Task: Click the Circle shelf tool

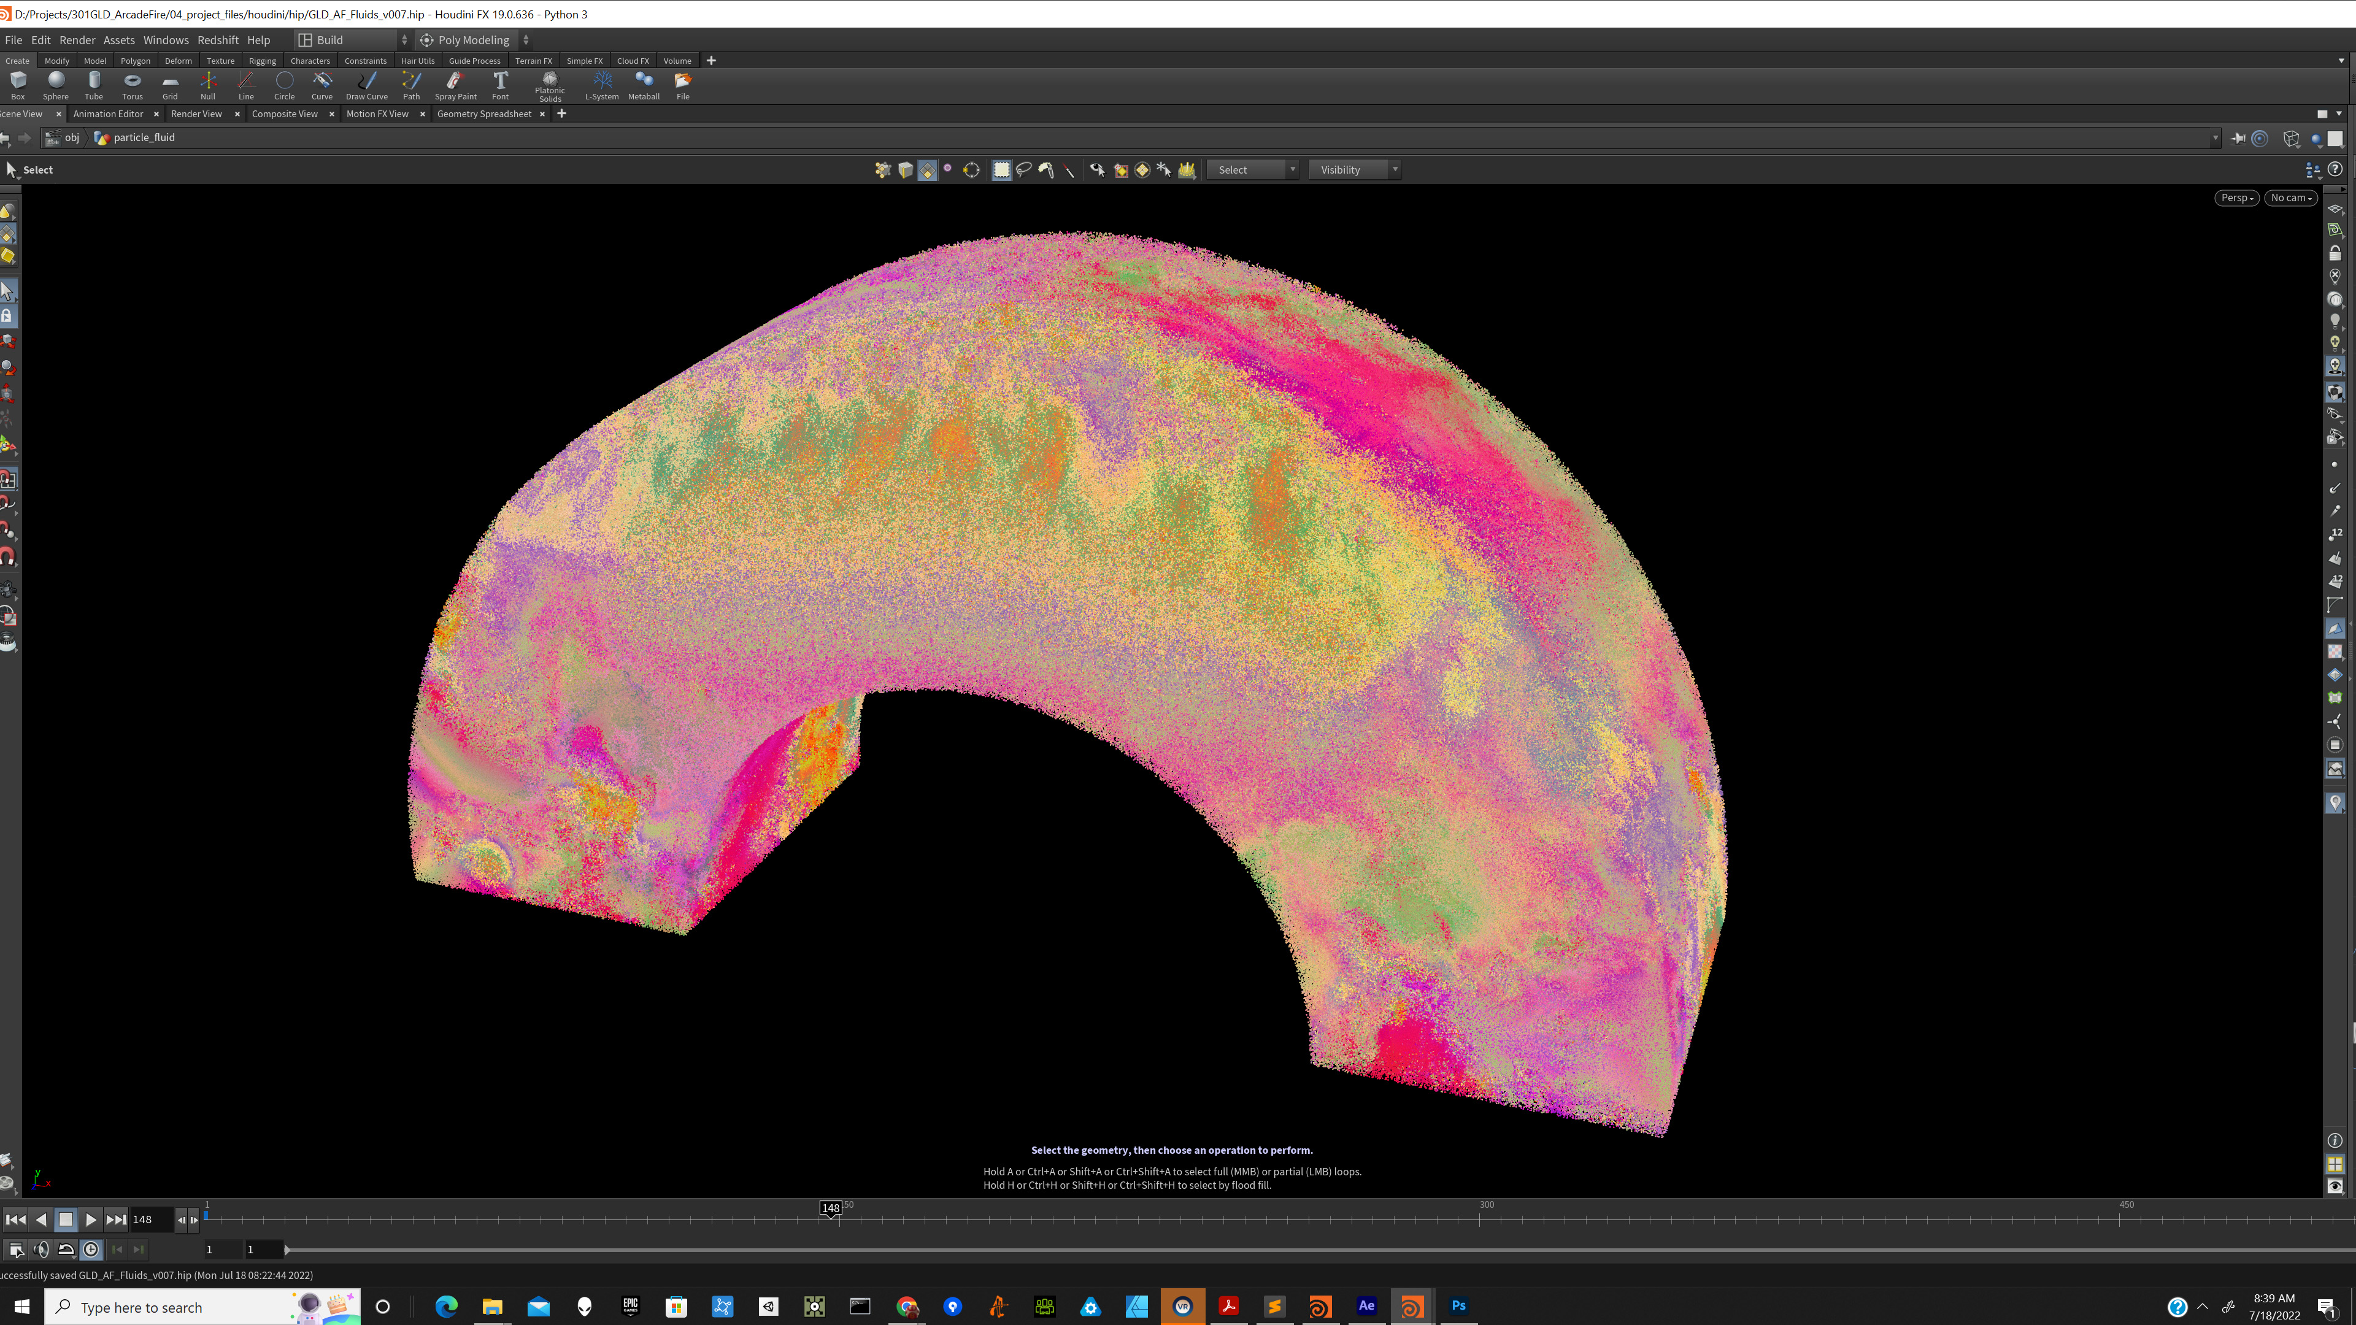Action: click(x=285, y=85)
